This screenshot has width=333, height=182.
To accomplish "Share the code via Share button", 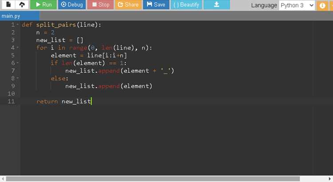I will pyautogui.click(x=128, y=4).
